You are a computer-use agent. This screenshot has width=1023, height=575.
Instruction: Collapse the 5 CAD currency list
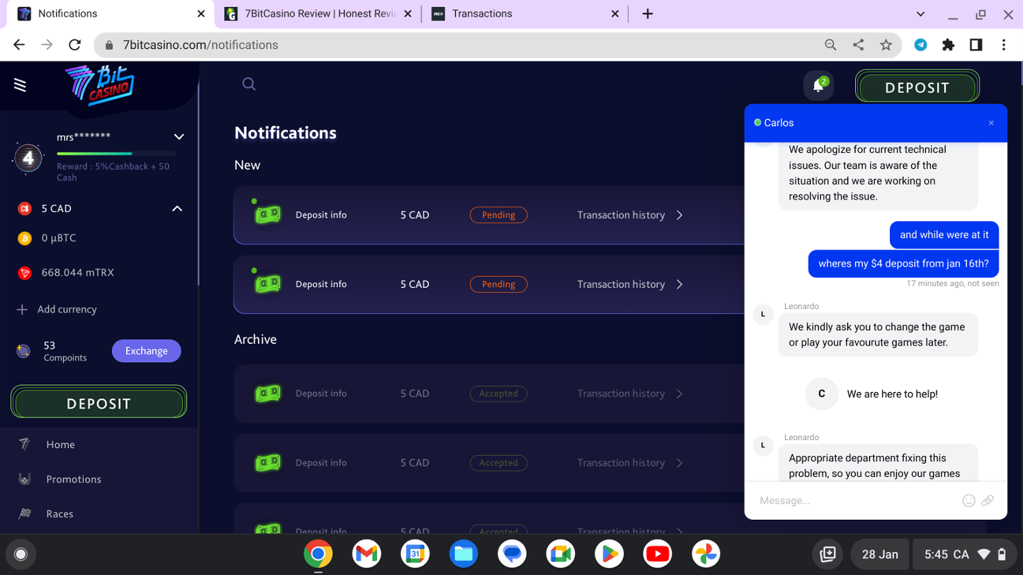[x=177, y=209]
